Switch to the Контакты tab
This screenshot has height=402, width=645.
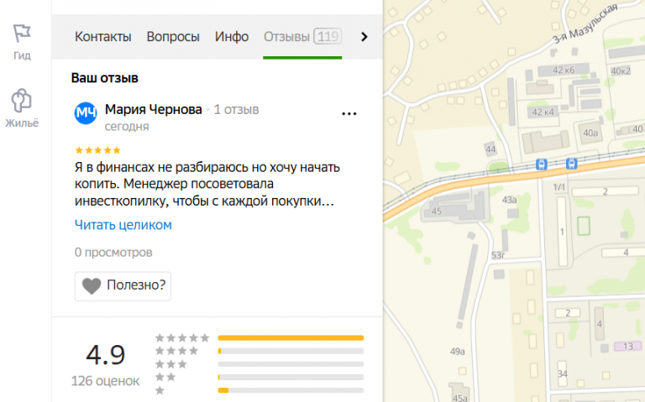pos(102,37)
